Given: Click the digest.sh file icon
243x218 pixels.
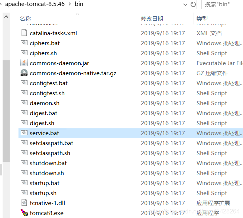Looking at the screenshot, I should pos(24,123).
